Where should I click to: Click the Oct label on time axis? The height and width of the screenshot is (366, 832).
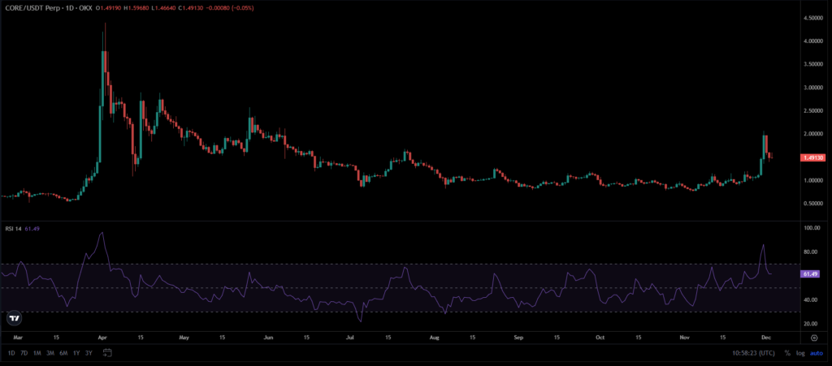coord(600,338)
